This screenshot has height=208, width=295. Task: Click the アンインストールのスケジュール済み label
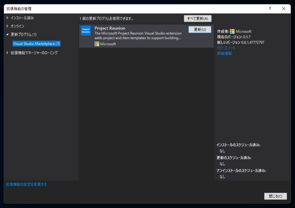(x=241, y=171)
